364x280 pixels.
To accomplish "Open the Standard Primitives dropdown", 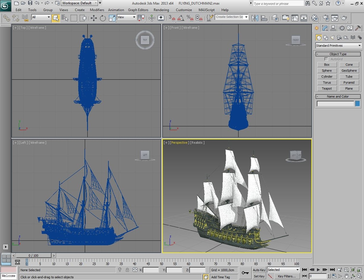I will (338, 45).
